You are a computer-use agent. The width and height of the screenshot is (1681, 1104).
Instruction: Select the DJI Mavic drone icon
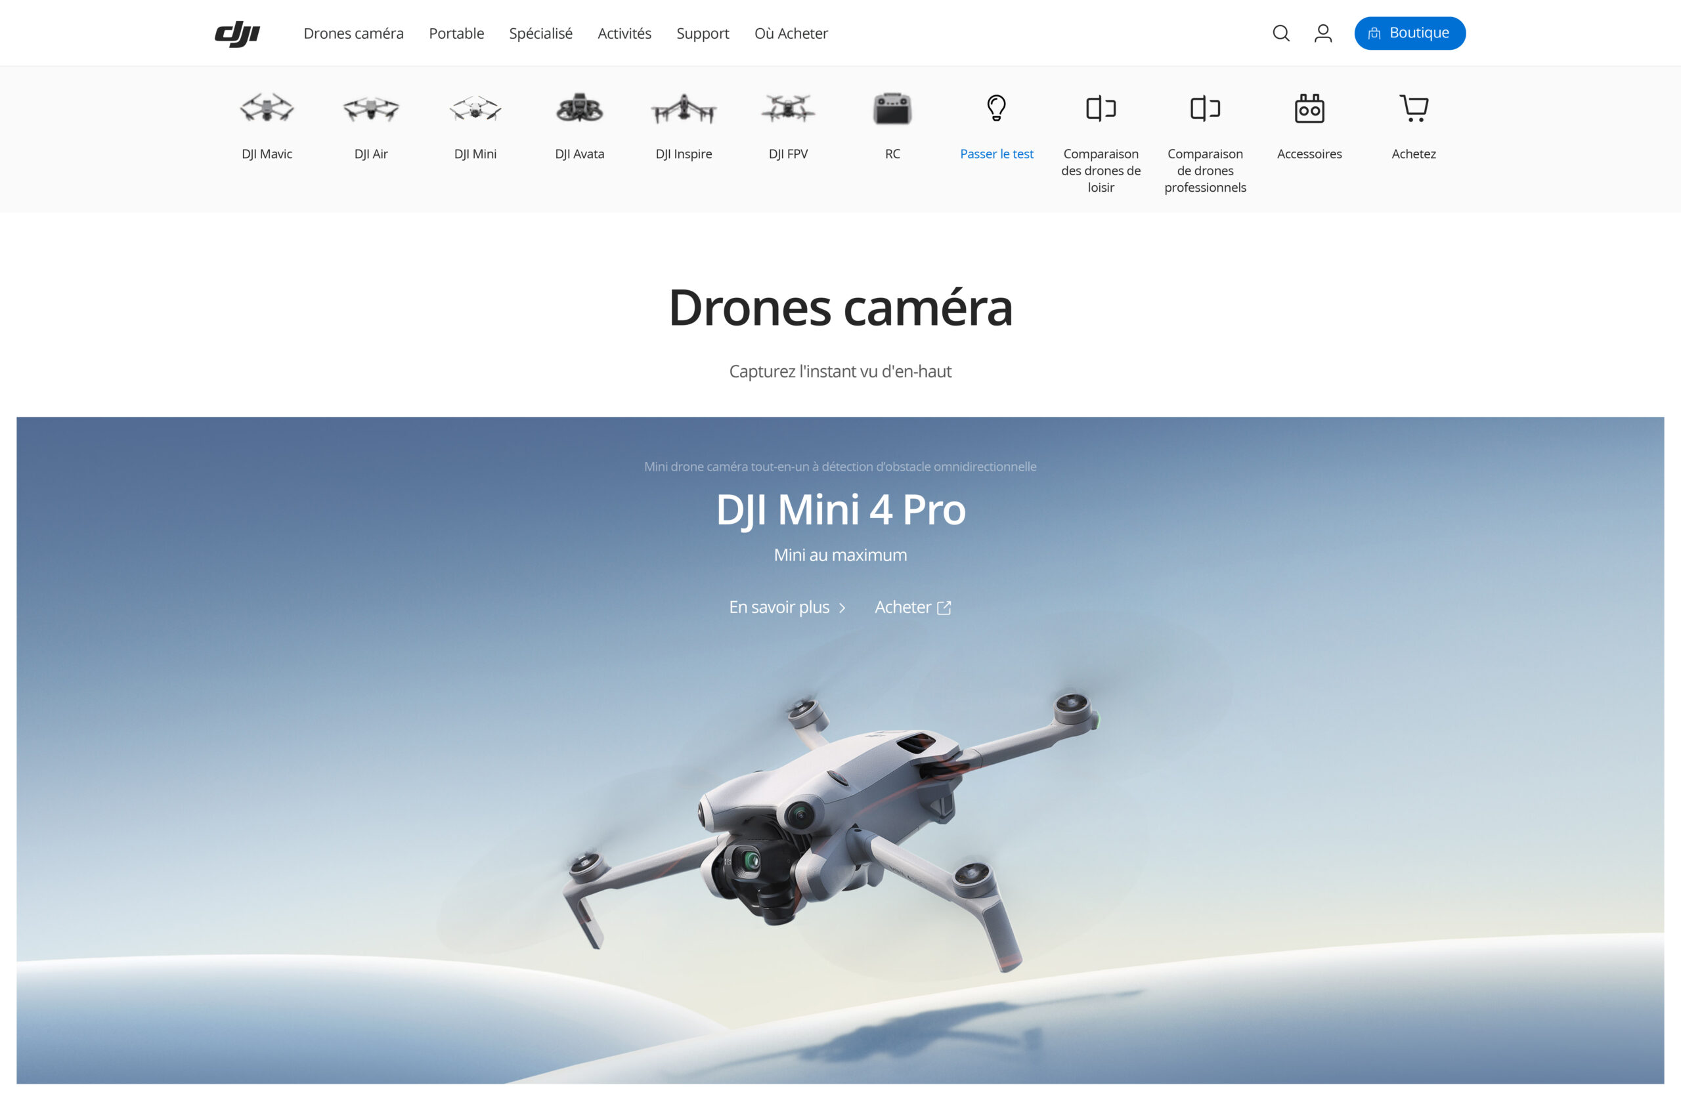tap(267, 108)
